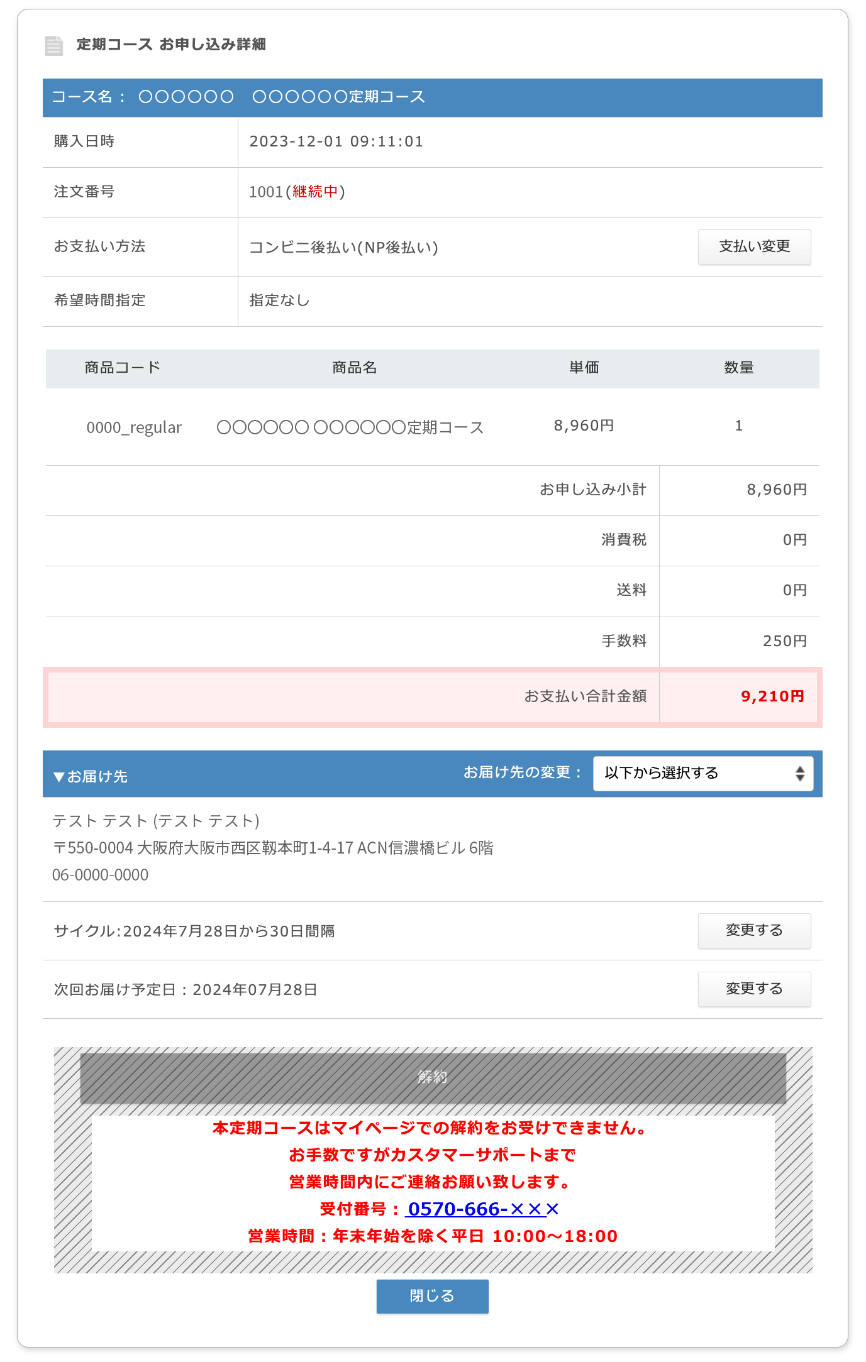Click the 単価 column header
This screenshot has height=1362, width=866.
pyautogui.click(x=584, y=368)
